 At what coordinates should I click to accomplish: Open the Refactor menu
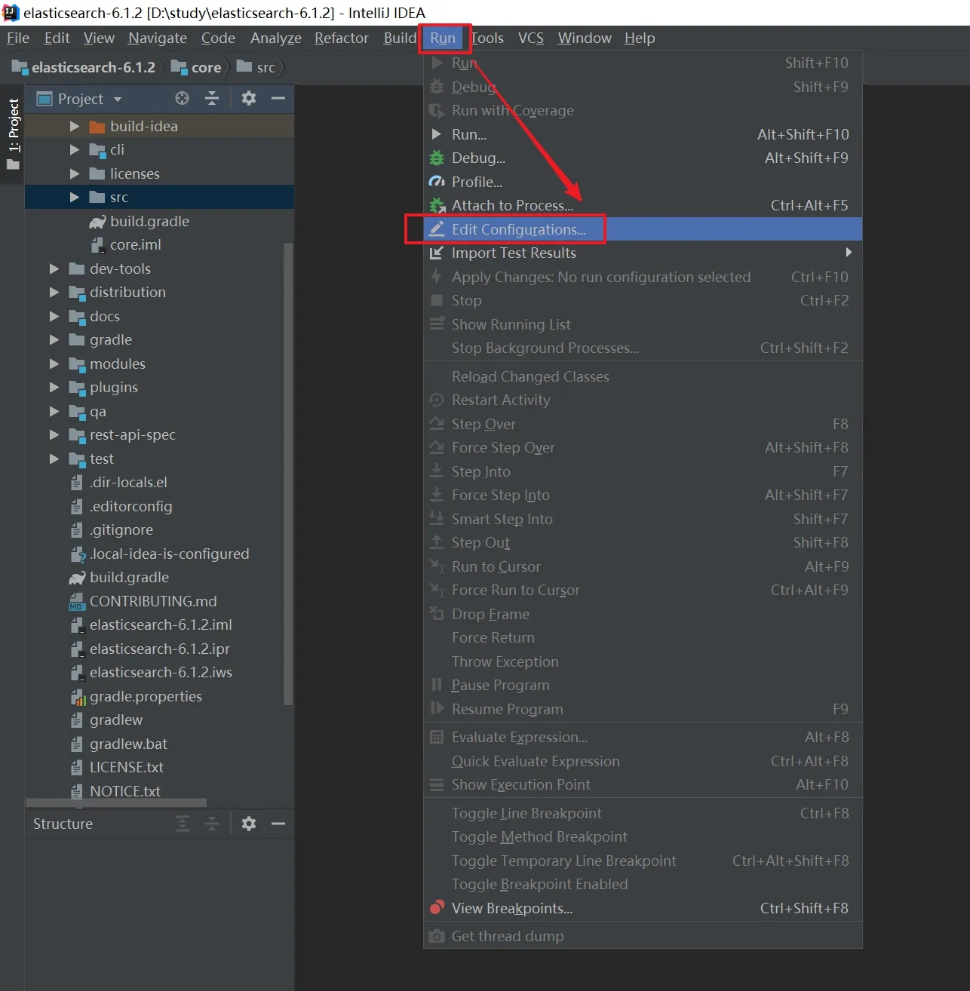click(342, 38)
